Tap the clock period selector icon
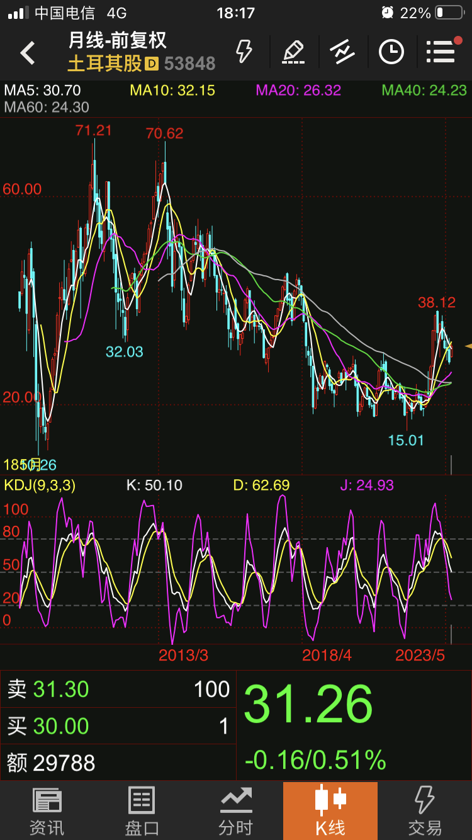Screen dimensions: 472x840 pos(391,52)
